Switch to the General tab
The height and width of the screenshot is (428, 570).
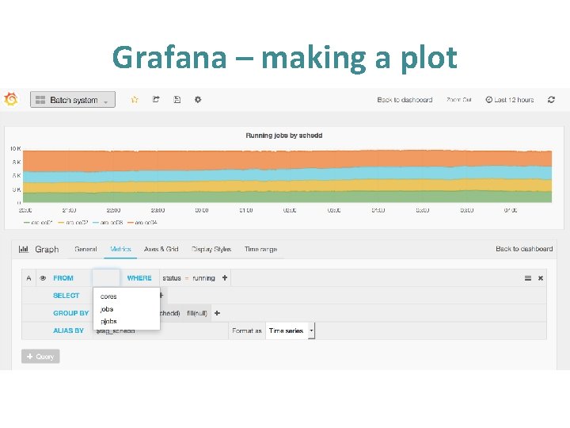[x=85, y=250]
